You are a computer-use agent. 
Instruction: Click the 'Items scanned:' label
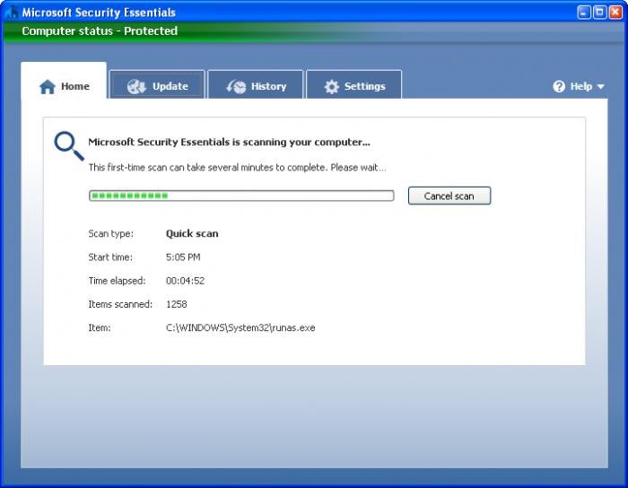[x=120, y=304]
